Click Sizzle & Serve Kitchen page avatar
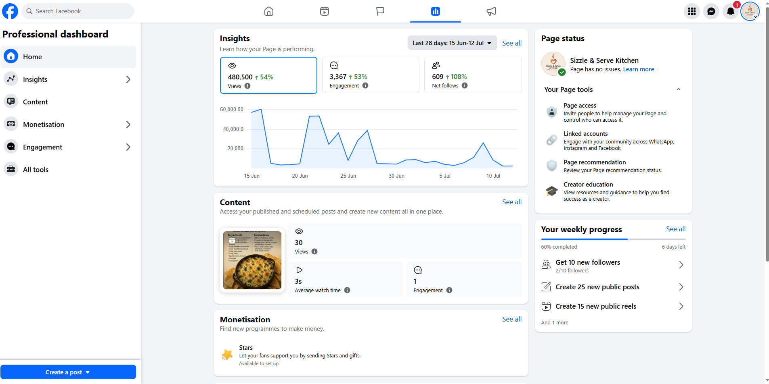This screenshot has height=384, width=769. tap(553, 64)
